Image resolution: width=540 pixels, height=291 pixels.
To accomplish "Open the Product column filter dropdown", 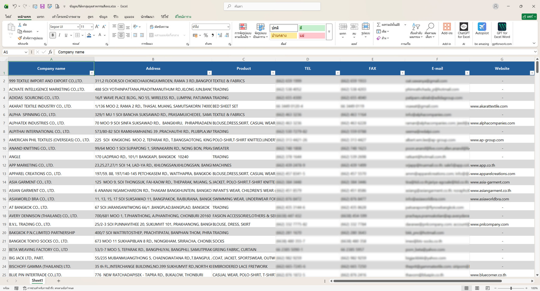I will click(x=273, y=73).
